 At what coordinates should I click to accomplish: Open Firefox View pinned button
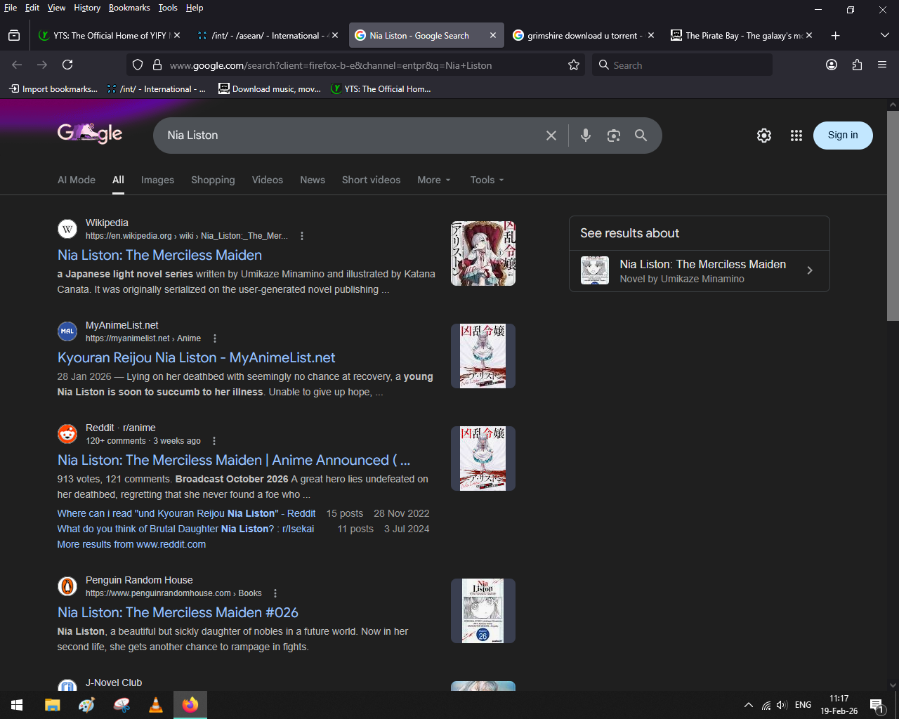click(x=14, y=35)
